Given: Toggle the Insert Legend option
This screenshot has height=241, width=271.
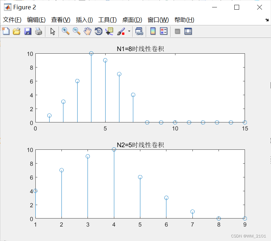Looking at the screenshot, I should (x=163, y=31).
